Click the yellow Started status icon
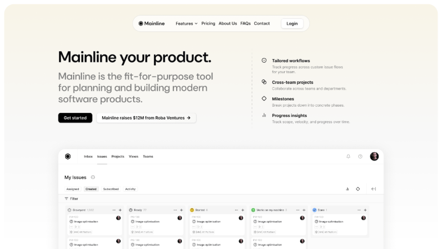The width and height of the screenshot is (442, 249). click(192, 210)
